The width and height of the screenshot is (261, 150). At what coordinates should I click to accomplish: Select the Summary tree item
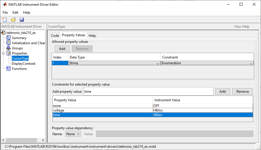tap(19, 38)
